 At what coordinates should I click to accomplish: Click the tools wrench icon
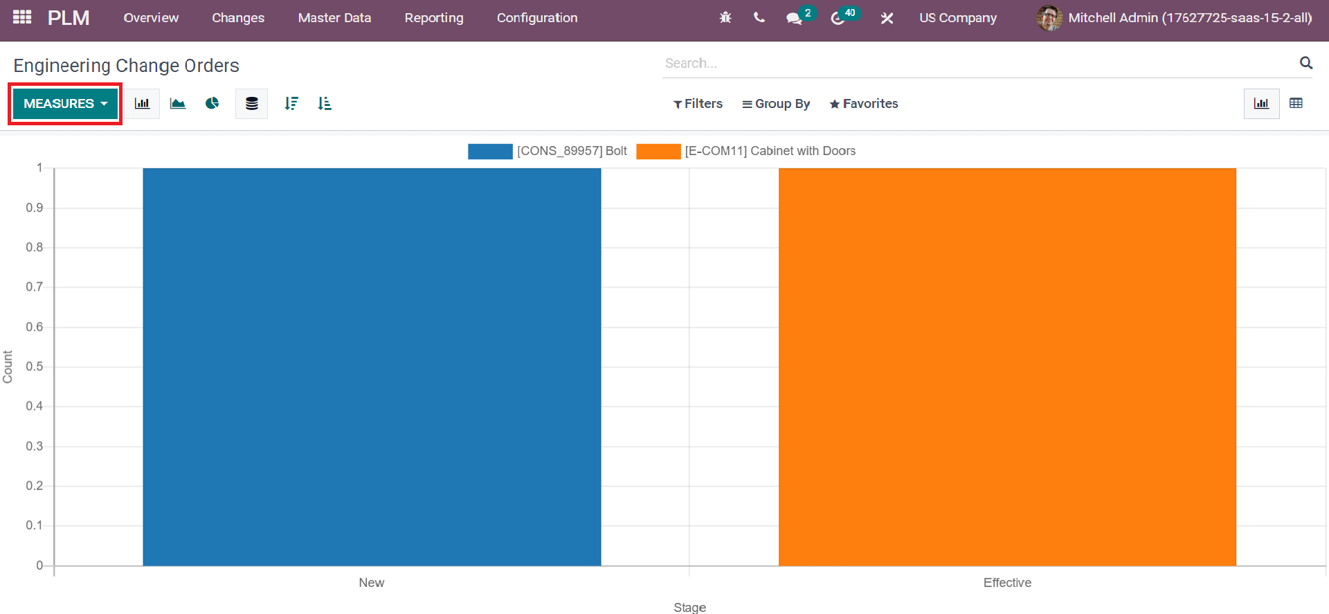pyautogui.click(x=887, y=18)
